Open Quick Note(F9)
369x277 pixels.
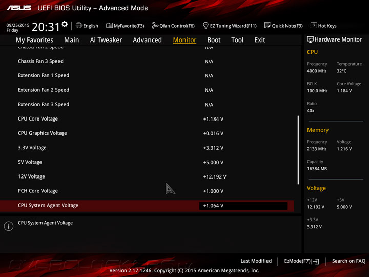click(288, 26)
